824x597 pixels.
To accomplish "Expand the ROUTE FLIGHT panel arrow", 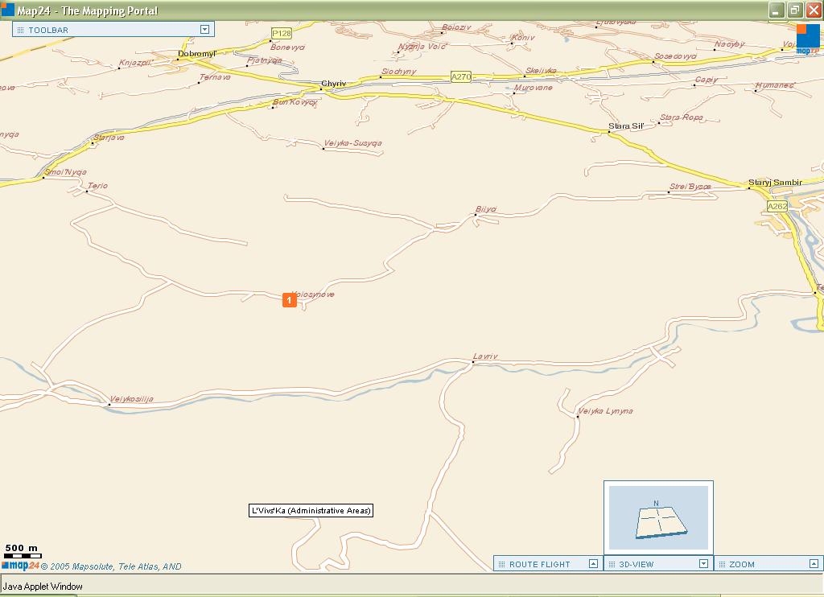I will [593, 564].
